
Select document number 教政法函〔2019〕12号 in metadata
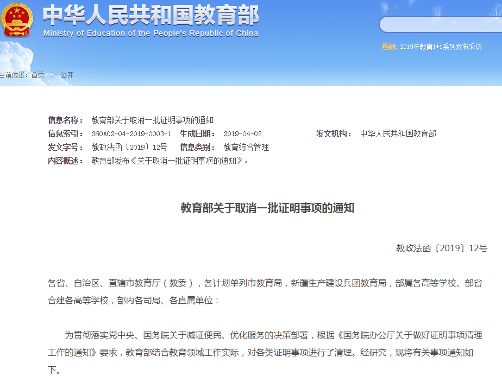[129, 148]
